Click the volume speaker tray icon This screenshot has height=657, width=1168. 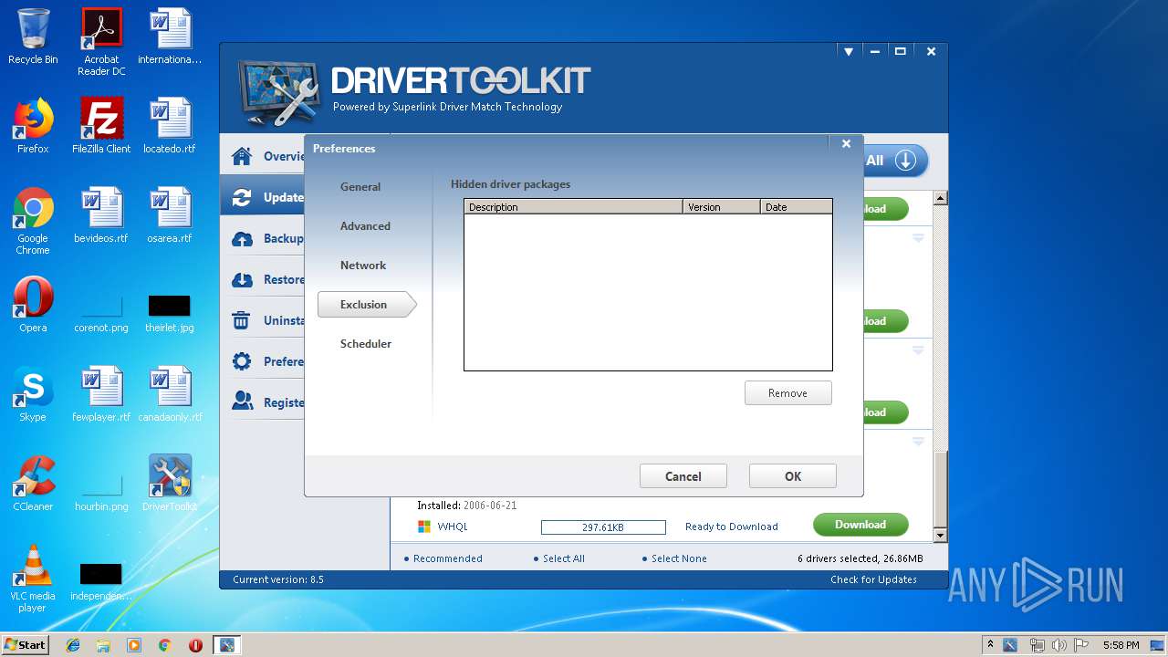coord(1060,645)
